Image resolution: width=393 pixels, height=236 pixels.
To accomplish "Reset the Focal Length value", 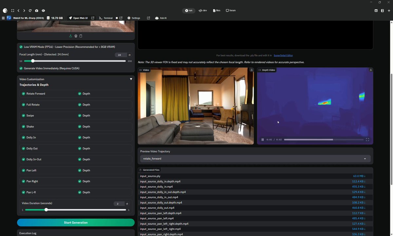I will 129,55.
